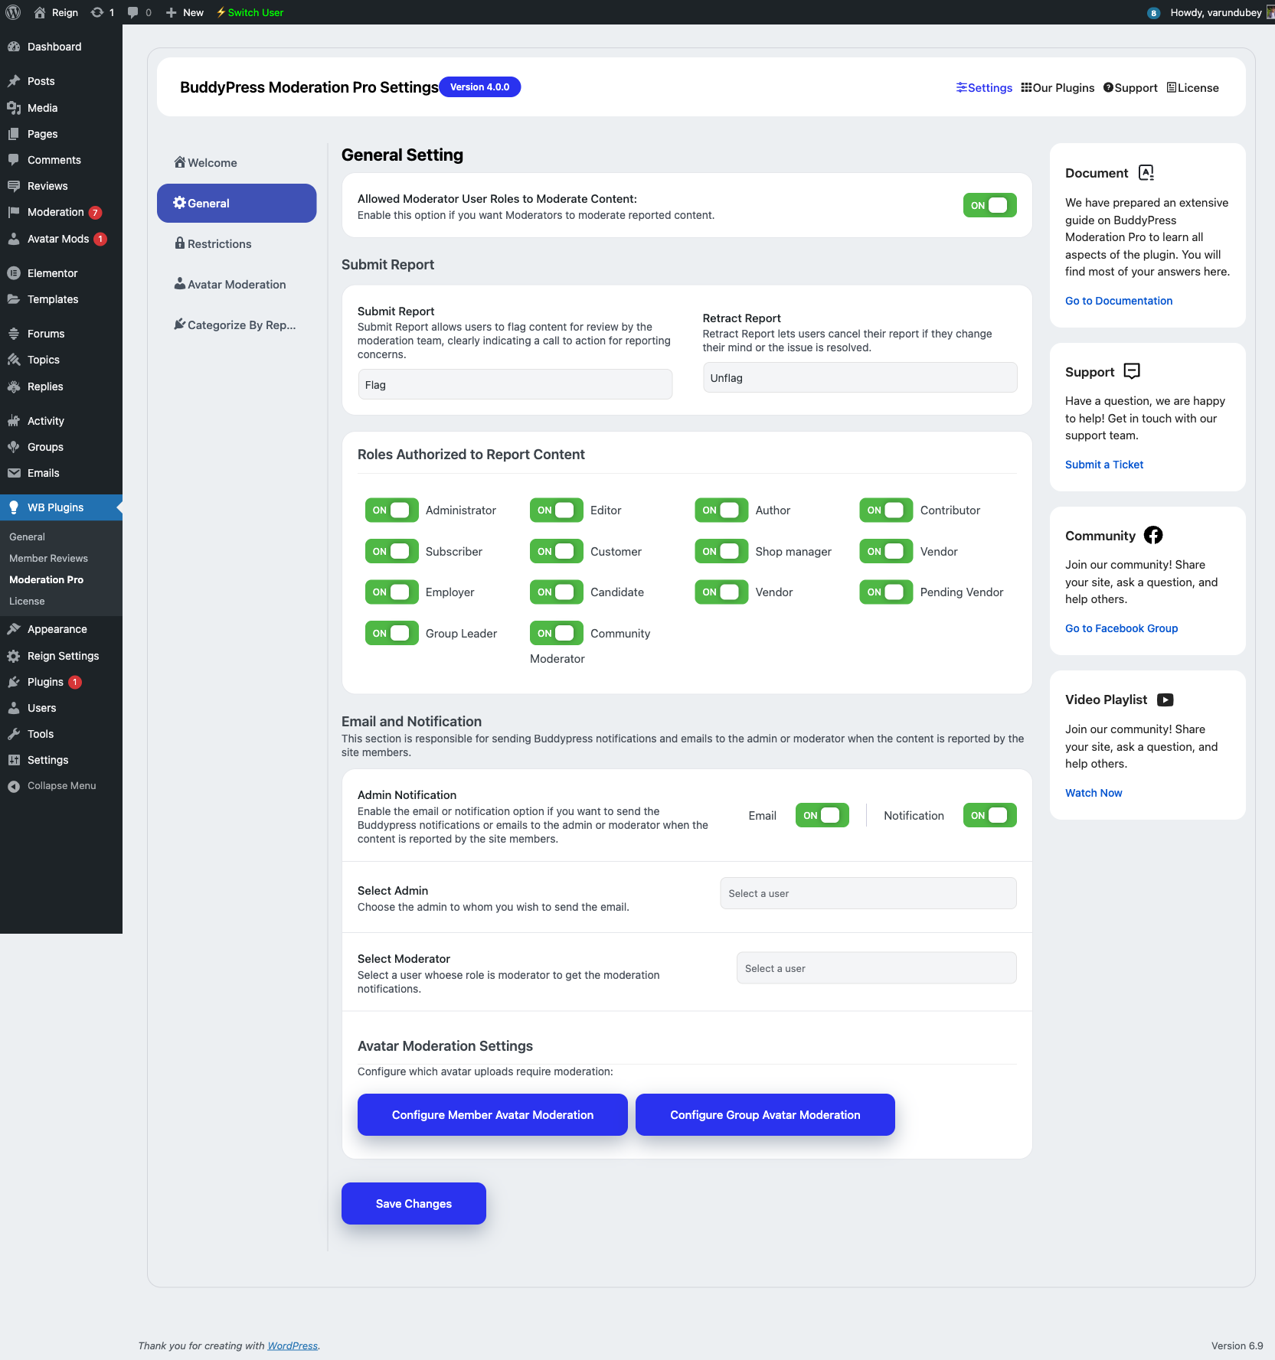
Task: Open Posts via its pin icon
Action: pyautogui.click(x=14, y=81)
